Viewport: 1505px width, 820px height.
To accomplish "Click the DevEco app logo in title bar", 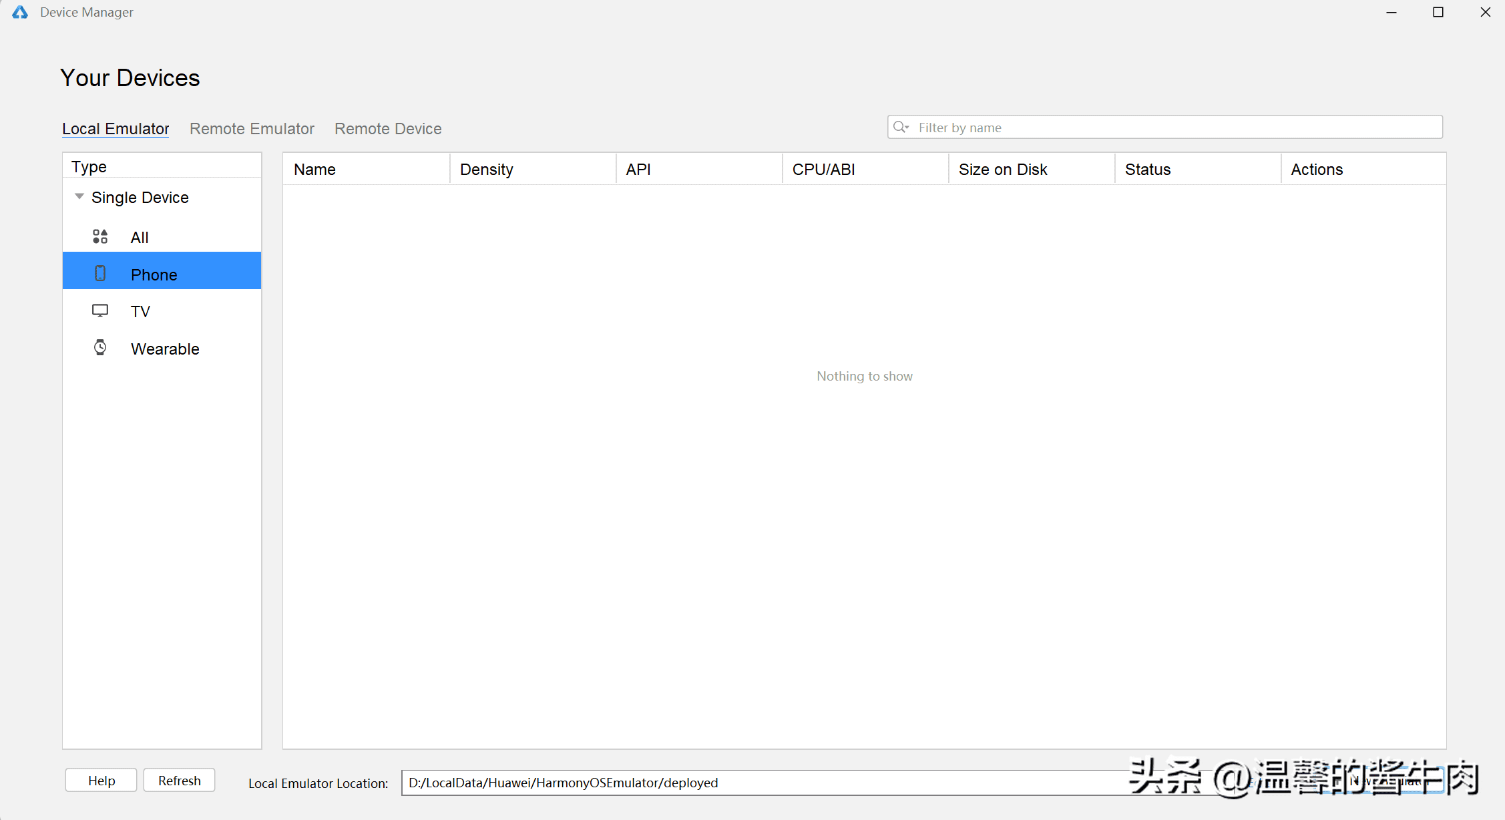I will click(20, 13).
